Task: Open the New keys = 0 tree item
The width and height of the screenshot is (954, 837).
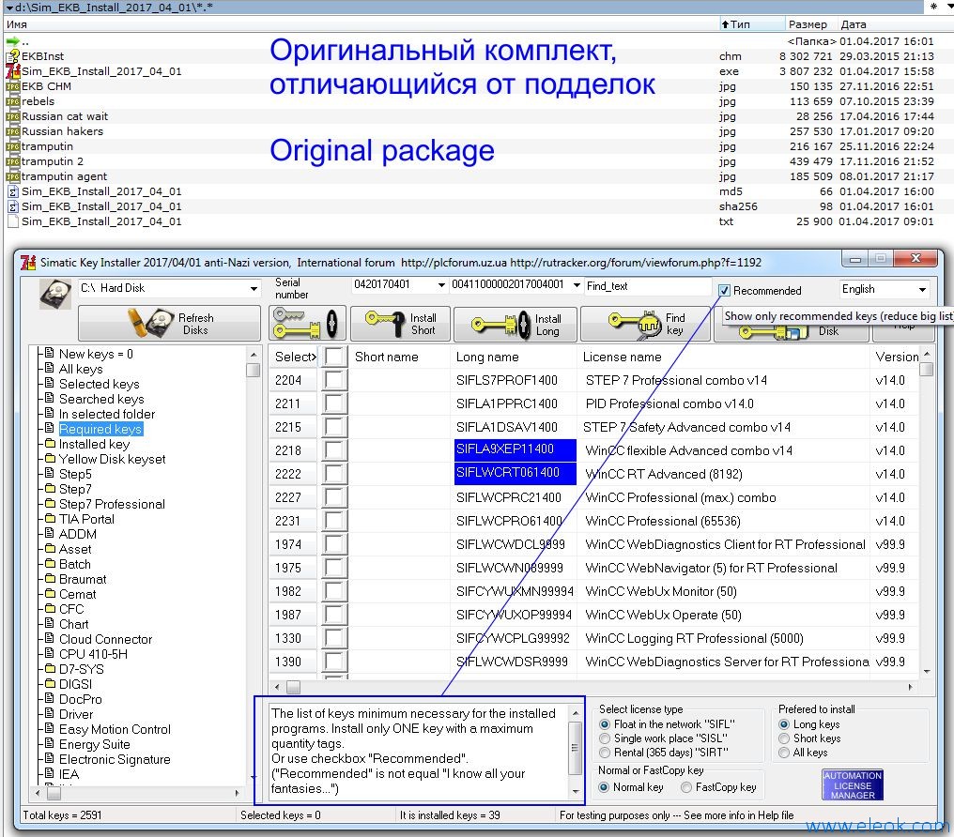Action: tap(96, 354)
